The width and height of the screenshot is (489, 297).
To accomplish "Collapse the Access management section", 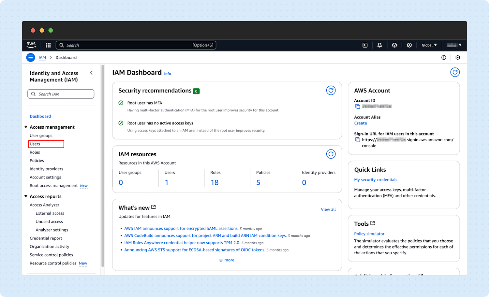I will click(x=26, y=127).
